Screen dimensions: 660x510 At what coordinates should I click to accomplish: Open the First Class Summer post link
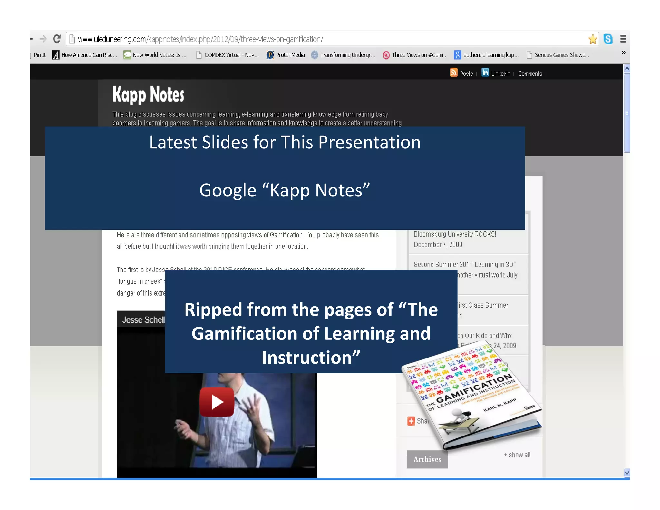(483, 305)
